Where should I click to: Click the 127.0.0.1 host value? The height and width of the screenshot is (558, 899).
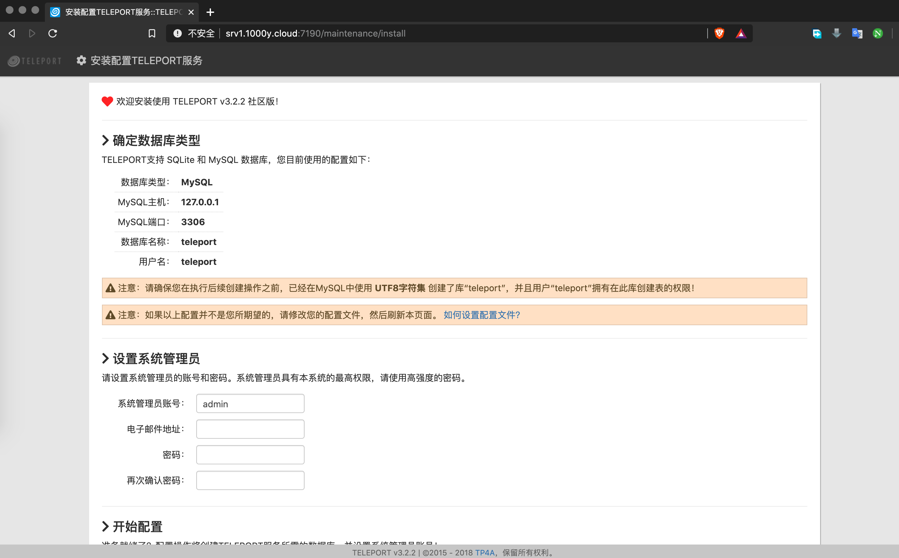pos(200,202)
